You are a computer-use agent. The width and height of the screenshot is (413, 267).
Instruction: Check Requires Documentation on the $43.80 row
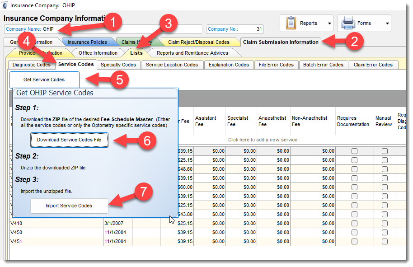click(355, 214)
